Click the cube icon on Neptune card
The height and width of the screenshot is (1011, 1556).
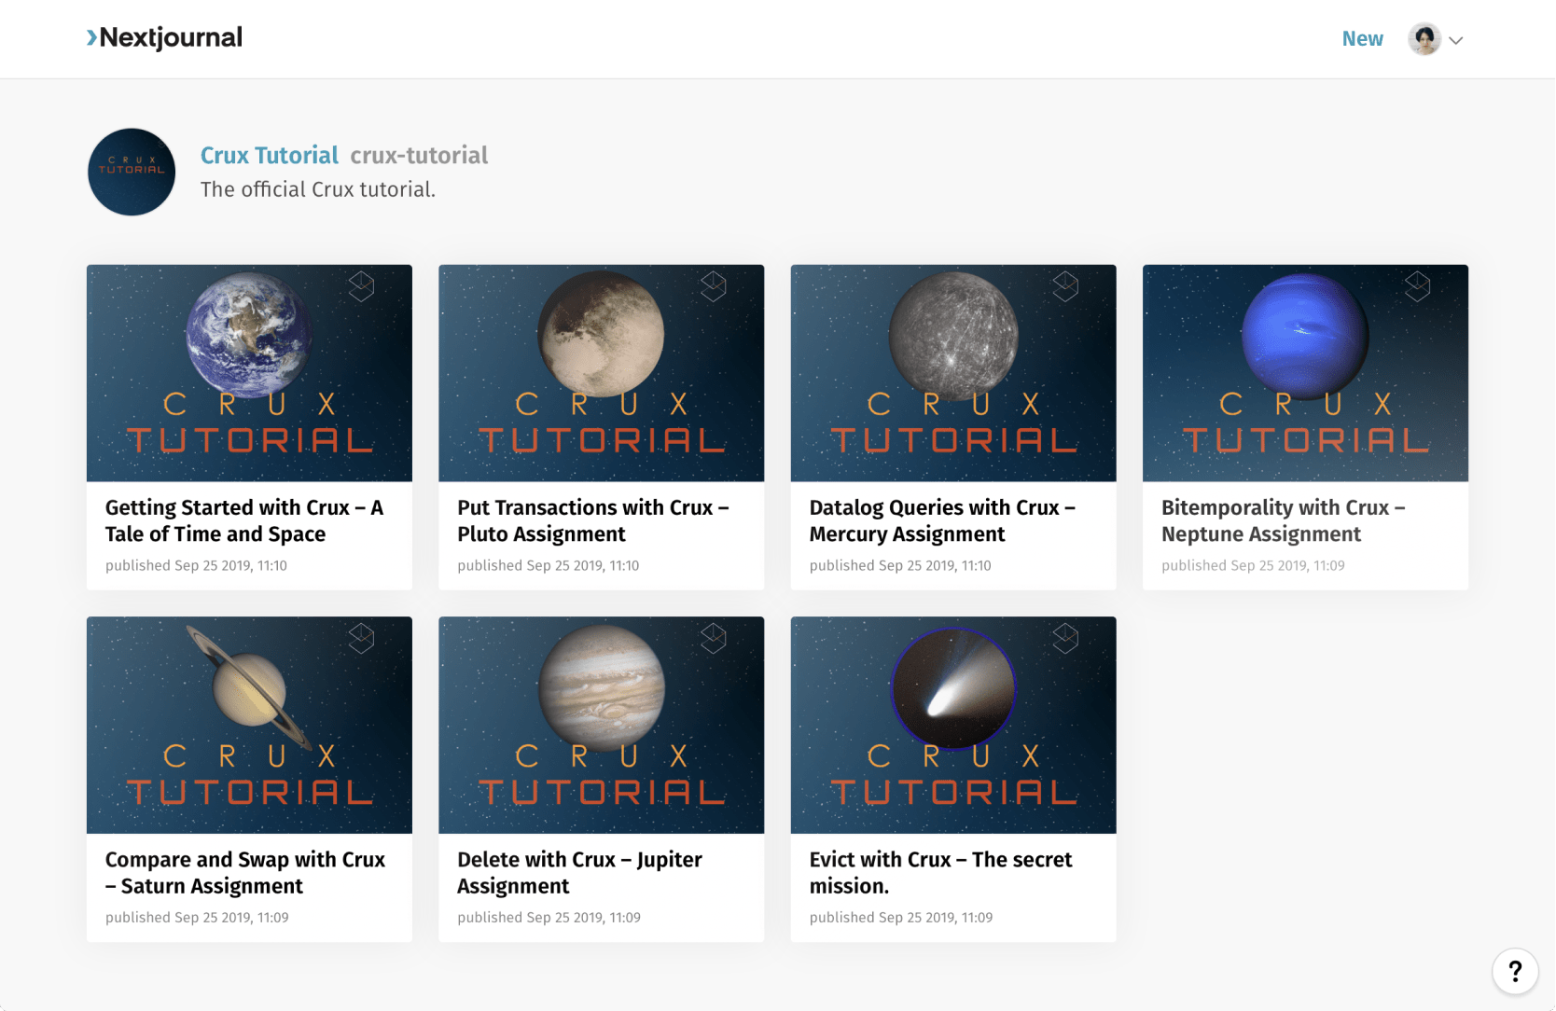pos(1418,285)
